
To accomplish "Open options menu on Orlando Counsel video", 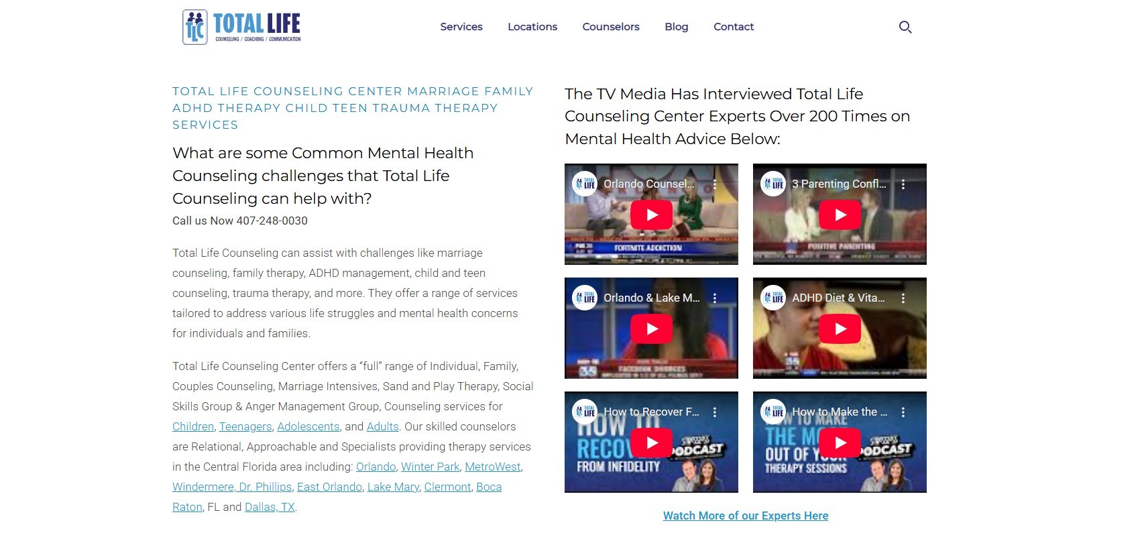I will 715,184.
